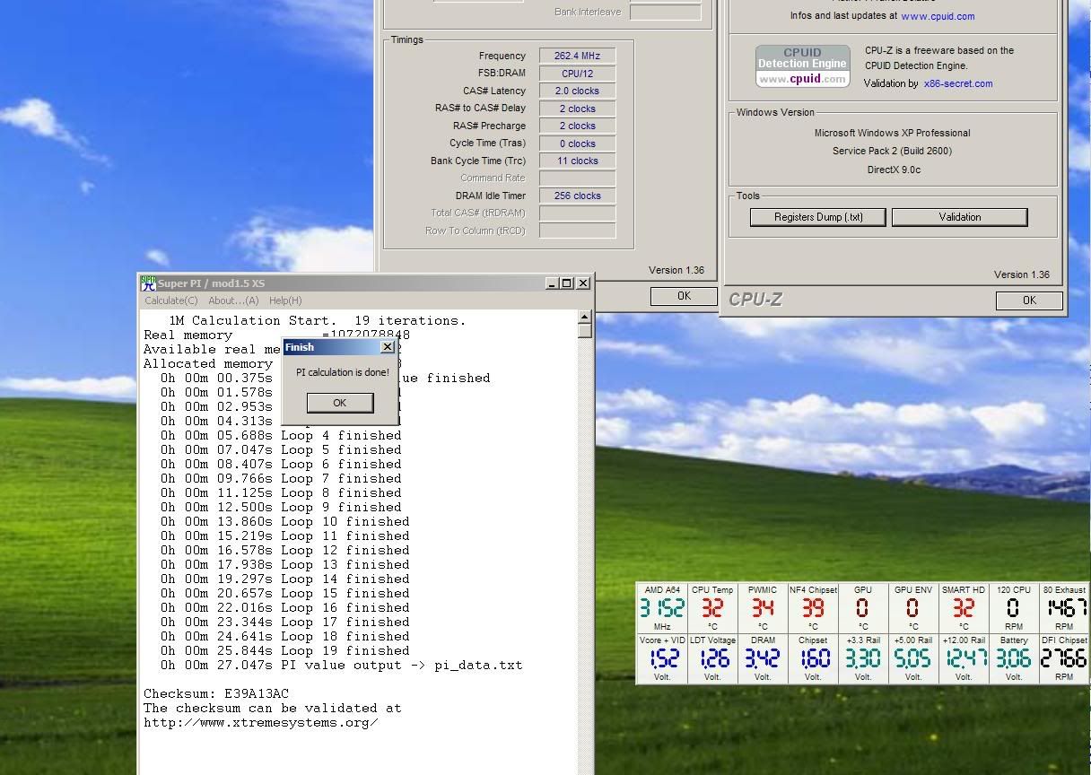
Task: Click the http://www.xtremesystems.org/ text
Action: (x=261, y=723)
